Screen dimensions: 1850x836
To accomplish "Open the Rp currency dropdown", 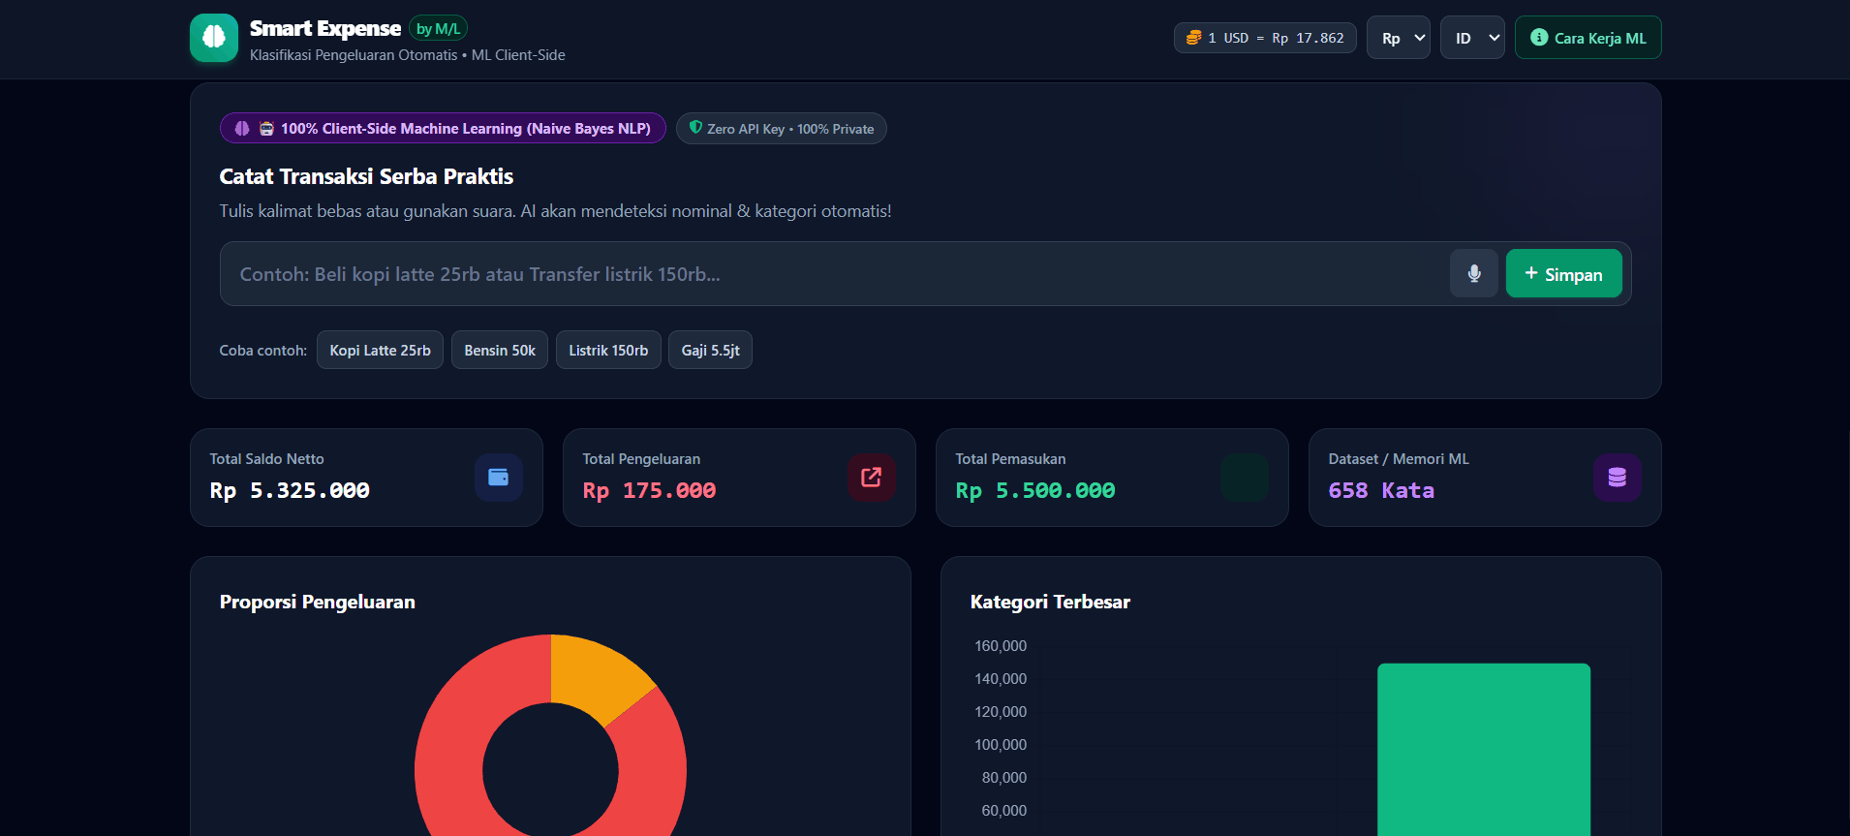I will (x=1399, y=38).
